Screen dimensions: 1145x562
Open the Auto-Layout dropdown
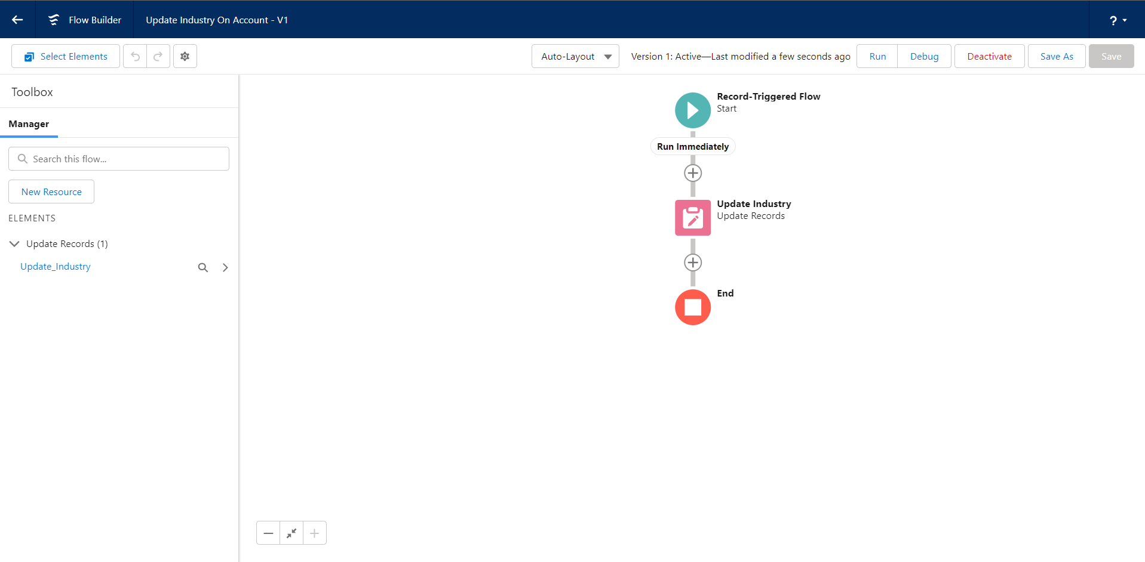pyautogui.click(x=575, y=56)
